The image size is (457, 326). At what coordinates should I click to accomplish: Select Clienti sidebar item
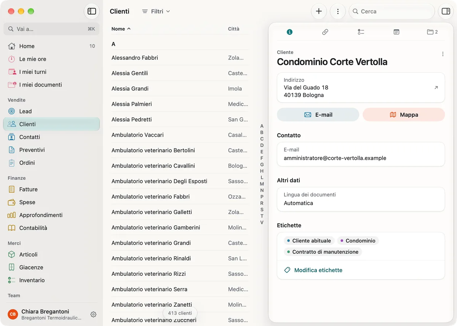51,124
